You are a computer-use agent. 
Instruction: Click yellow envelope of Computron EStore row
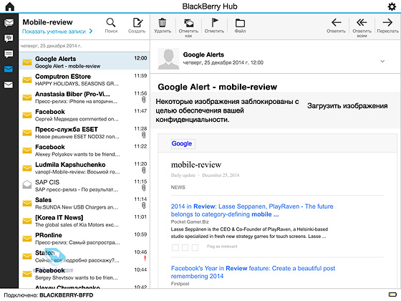point(27,80)
